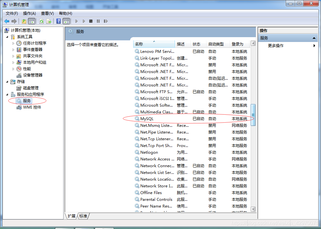Expand the 任务计划程序 tree arrow

coord(13,43)
